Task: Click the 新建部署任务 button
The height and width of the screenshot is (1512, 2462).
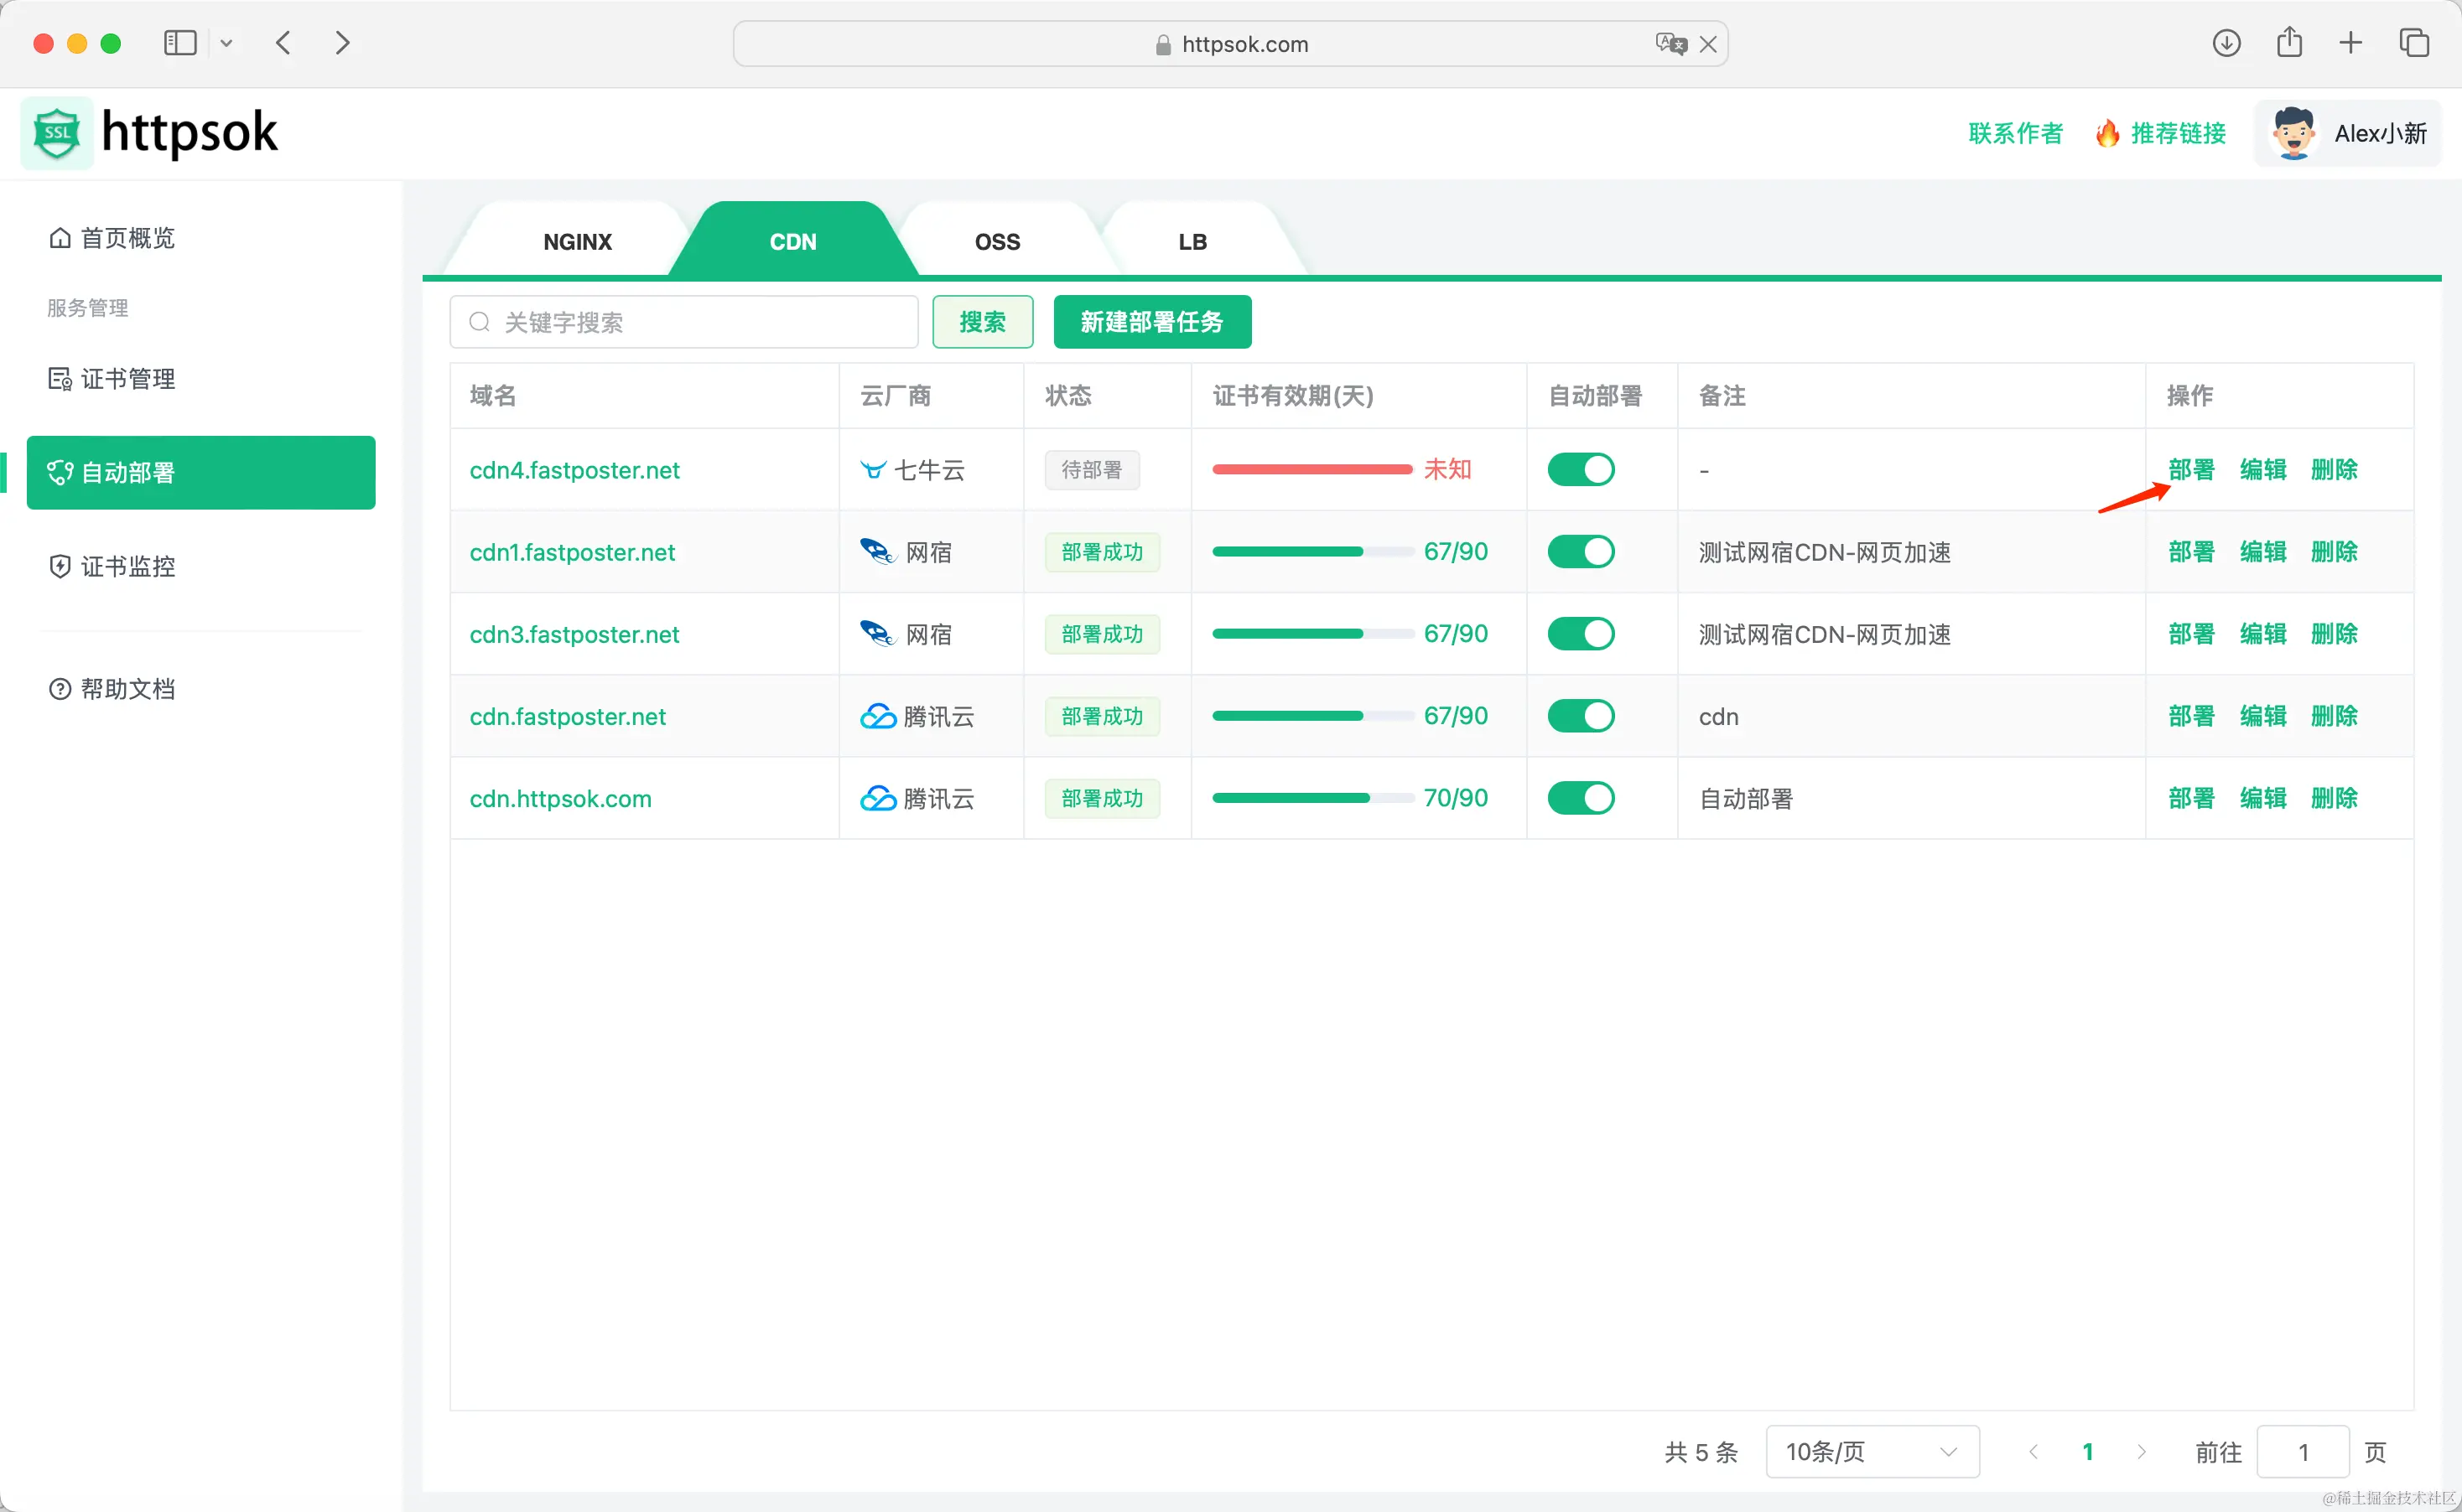Action: [1151, 322]
